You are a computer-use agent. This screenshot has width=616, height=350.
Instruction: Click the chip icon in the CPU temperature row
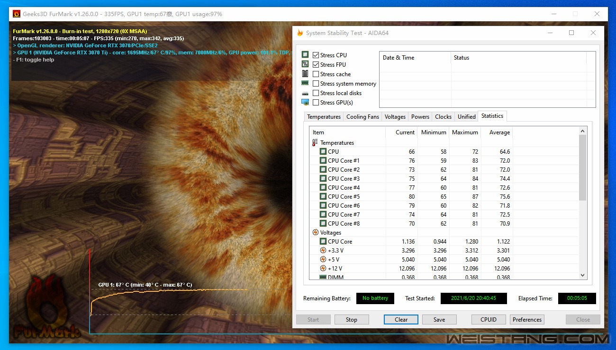pyautogui.click(x=323, y=151)
